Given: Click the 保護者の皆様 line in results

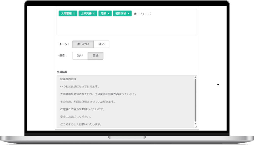Looking at the screenshot, I should (x=68, y=79).
